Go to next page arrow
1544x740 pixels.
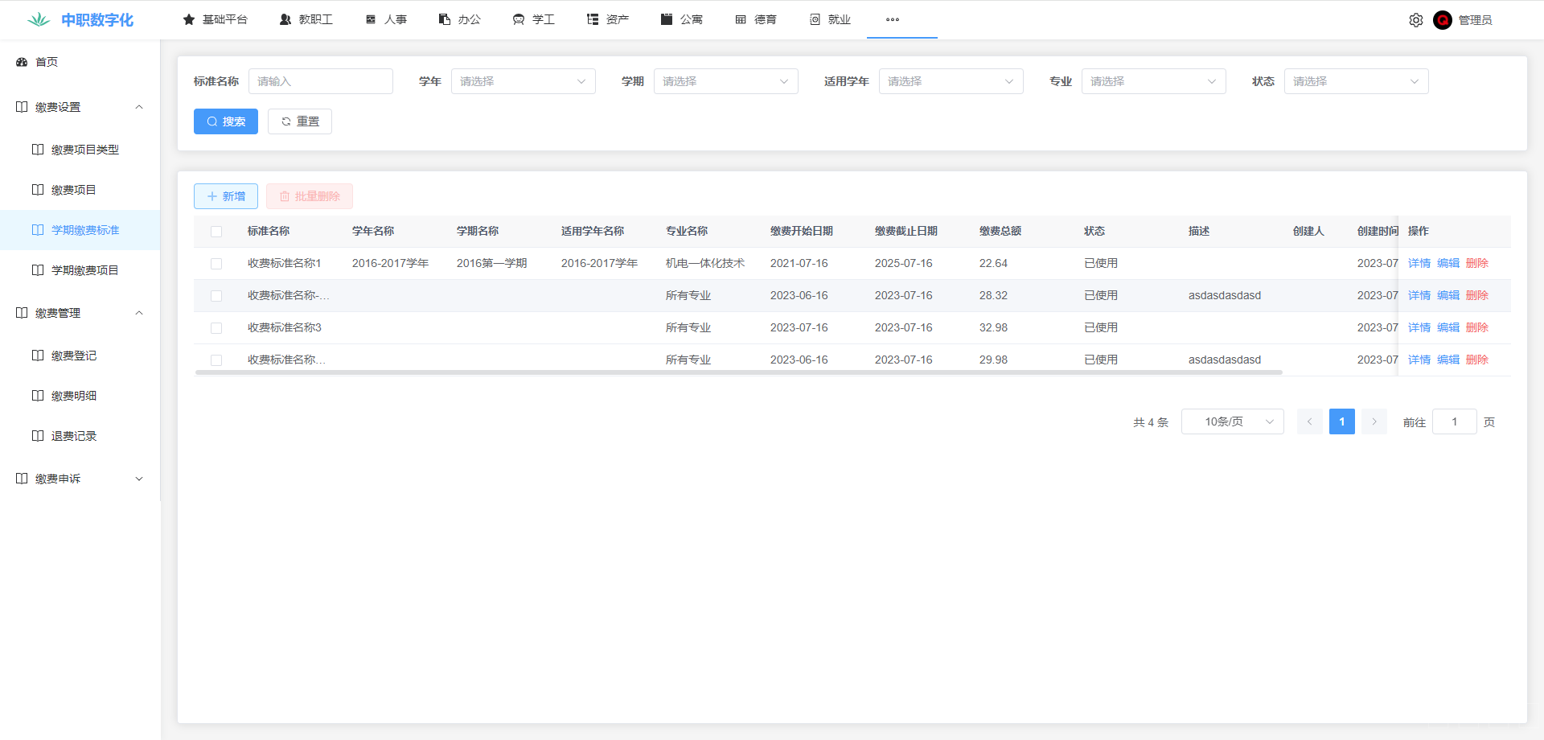pos(1374,421)
